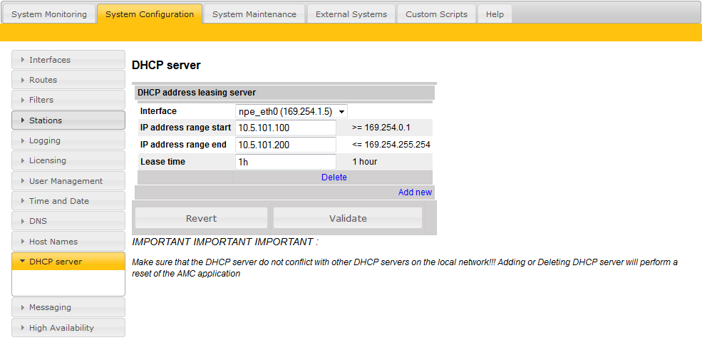This screenshot has width=702, height=340.
Task: Collapse the DHCP server sidebar section
Action: tap(68, 262)
